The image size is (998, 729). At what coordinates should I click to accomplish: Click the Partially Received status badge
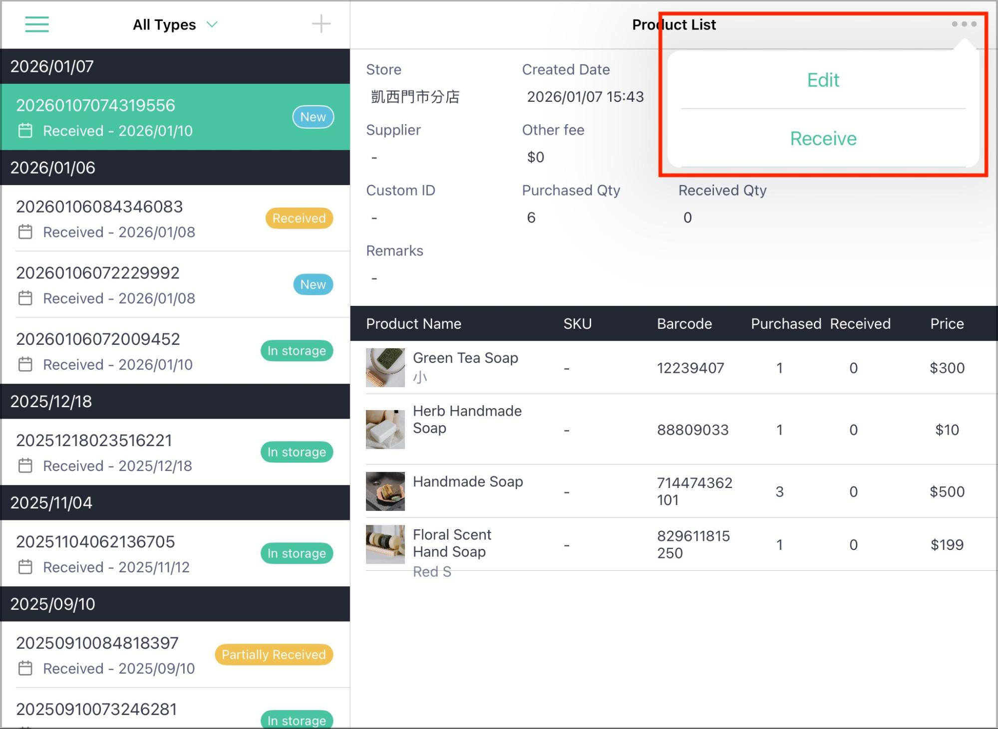tap(274, 655)
